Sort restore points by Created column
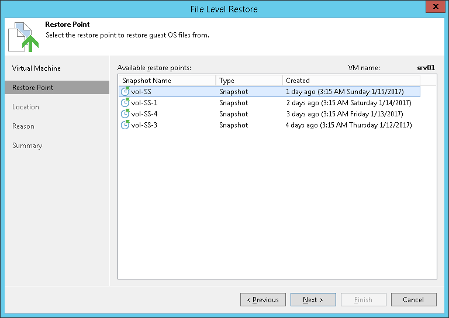Viewport: 449px width, 318px height. [351, 81]
